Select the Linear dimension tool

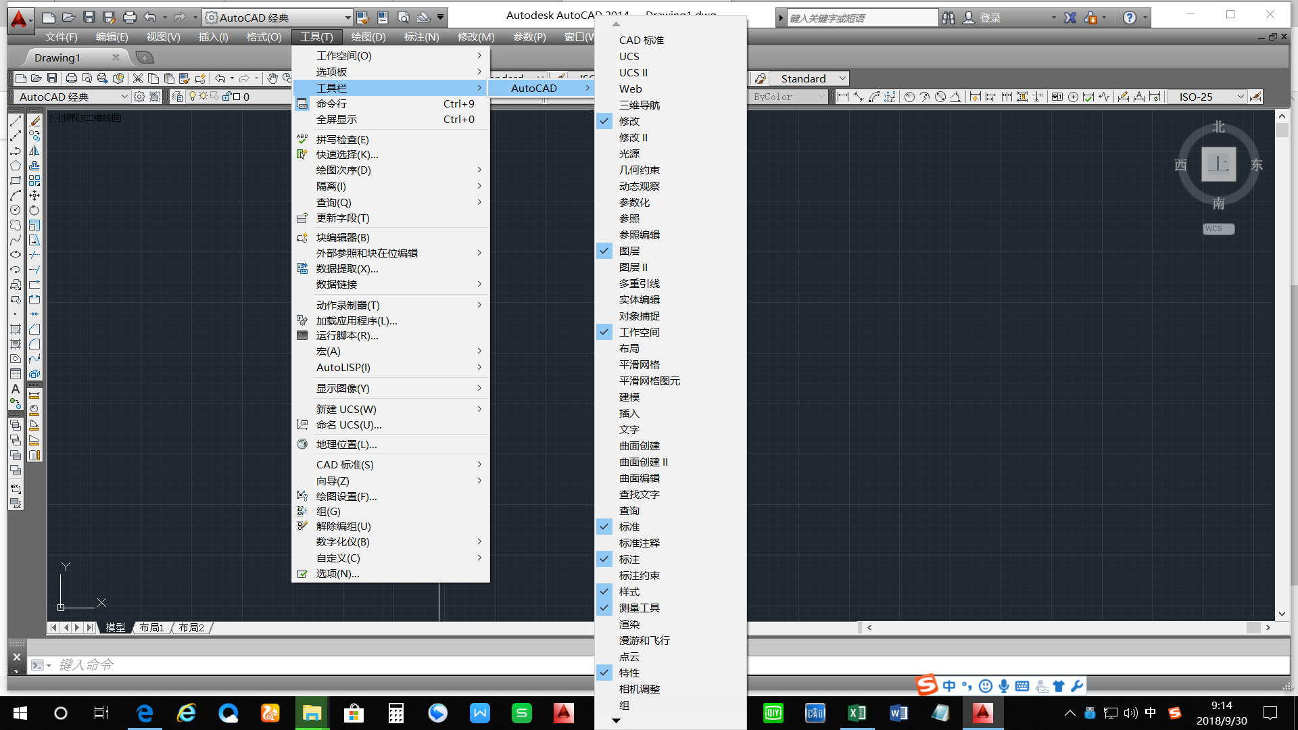pyautogui.click(x=842, y=97)
